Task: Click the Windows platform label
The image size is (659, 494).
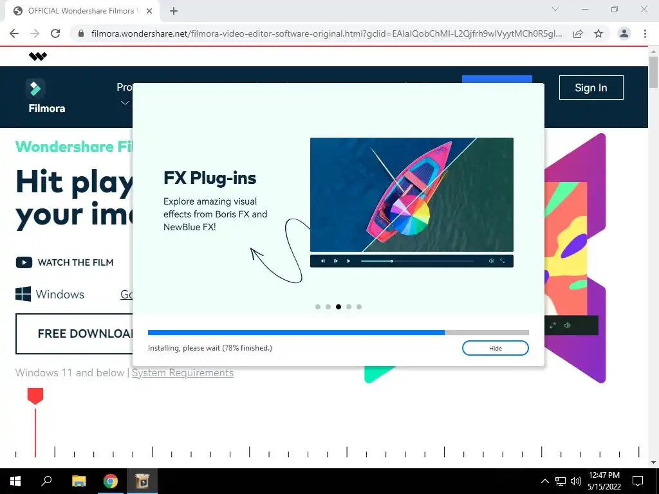Action: [60, 295]
